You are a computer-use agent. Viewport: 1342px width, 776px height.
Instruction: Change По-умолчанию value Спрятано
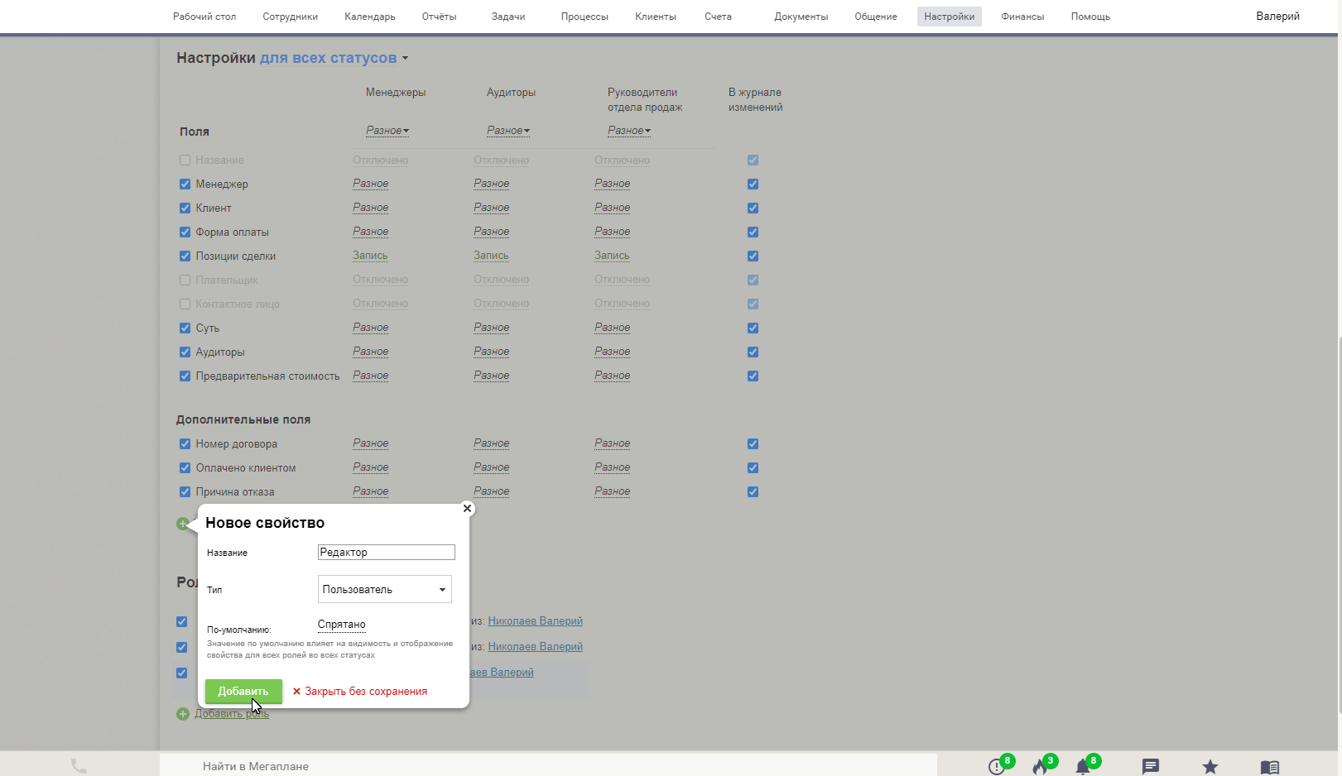[341, 625]
